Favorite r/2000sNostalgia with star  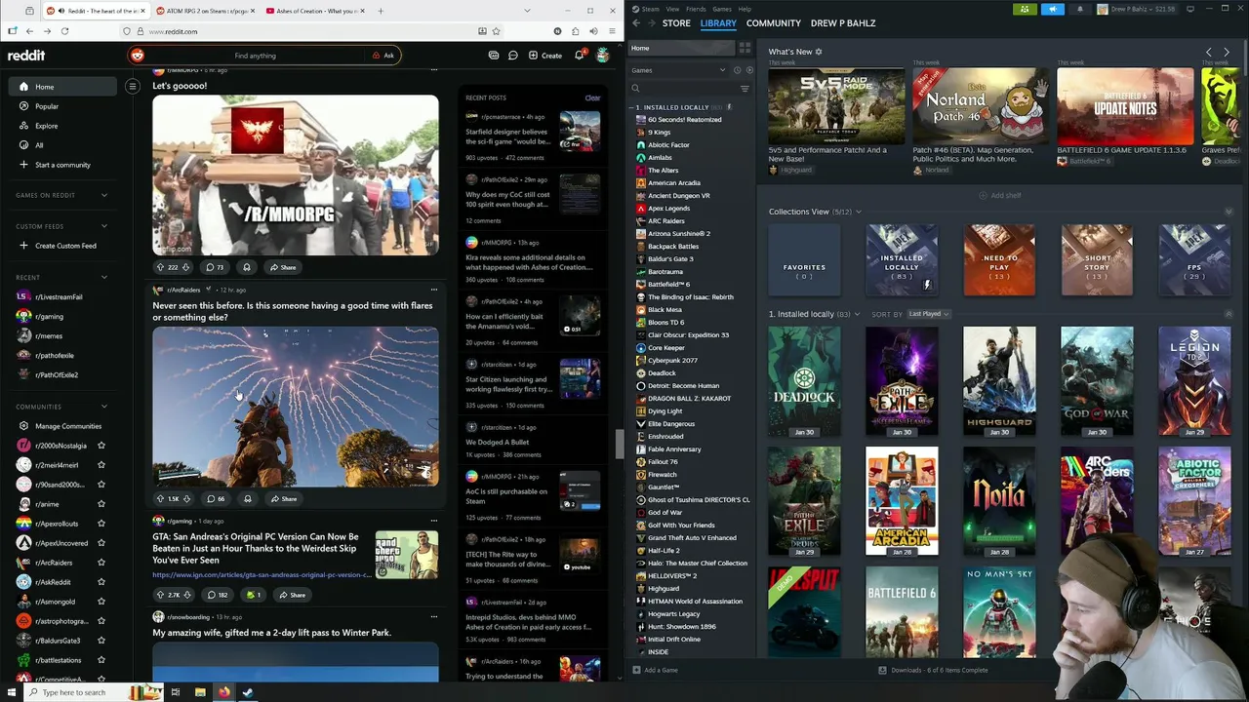[101, 446]
